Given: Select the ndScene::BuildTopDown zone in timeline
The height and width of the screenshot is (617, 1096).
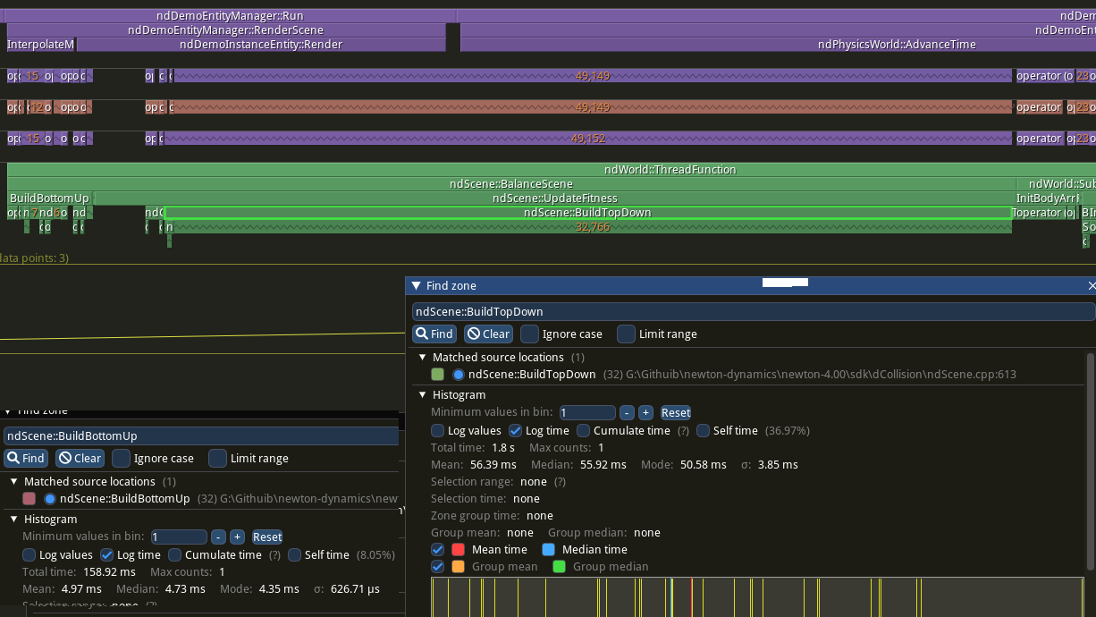Looking at the screenshot, I should pyautogui.click(x=587, y=213).
